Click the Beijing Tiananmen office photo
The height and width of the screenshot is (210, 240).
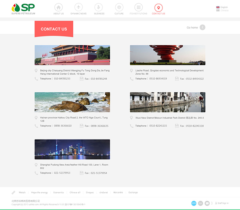coord(72,55)
